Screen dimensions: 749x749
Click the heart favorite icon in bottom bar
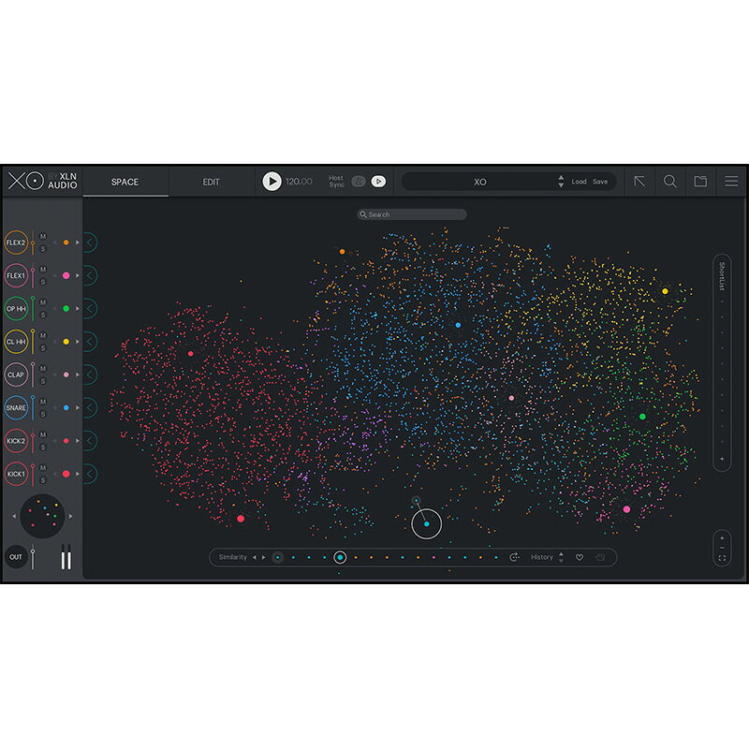click(x=579, y=557)
